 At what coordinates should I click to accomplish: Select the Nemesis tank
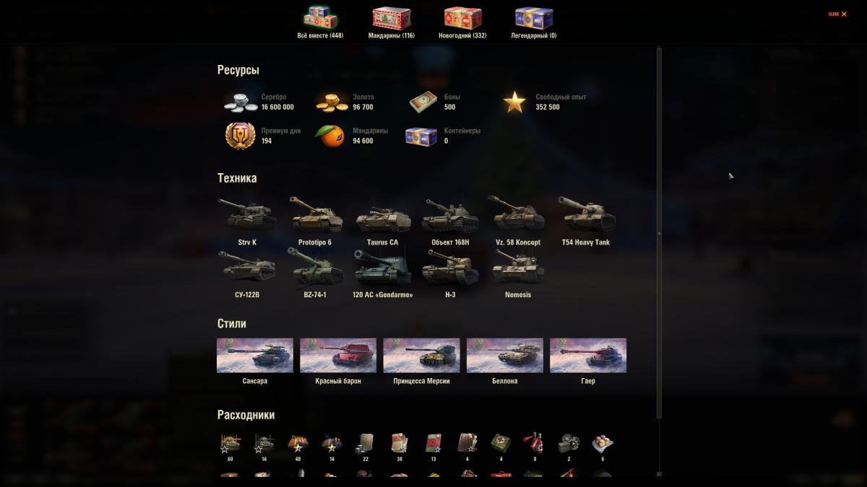coord(517,273)
